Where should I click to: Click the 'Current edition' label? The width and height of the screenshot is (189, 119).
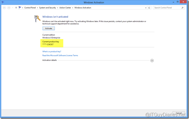tap(49, 35)
